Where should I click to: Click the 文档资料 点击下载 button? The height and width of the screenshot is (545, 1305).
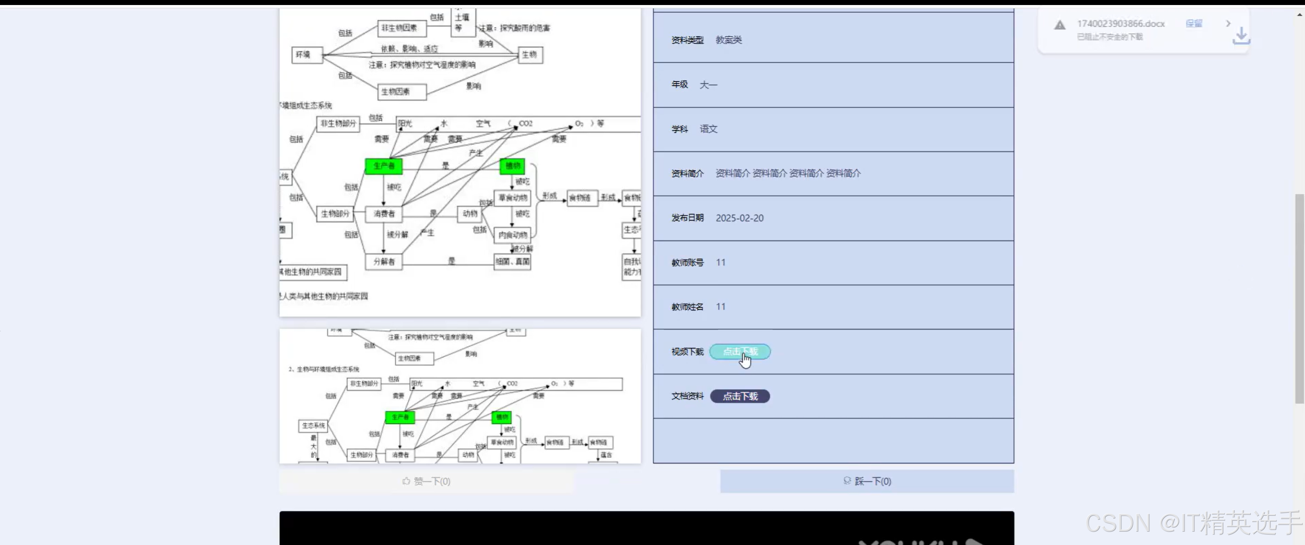740,396
